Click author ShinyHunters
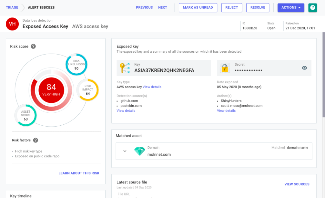The width and height of the screenshot is (325, 198). pos(231,101)
